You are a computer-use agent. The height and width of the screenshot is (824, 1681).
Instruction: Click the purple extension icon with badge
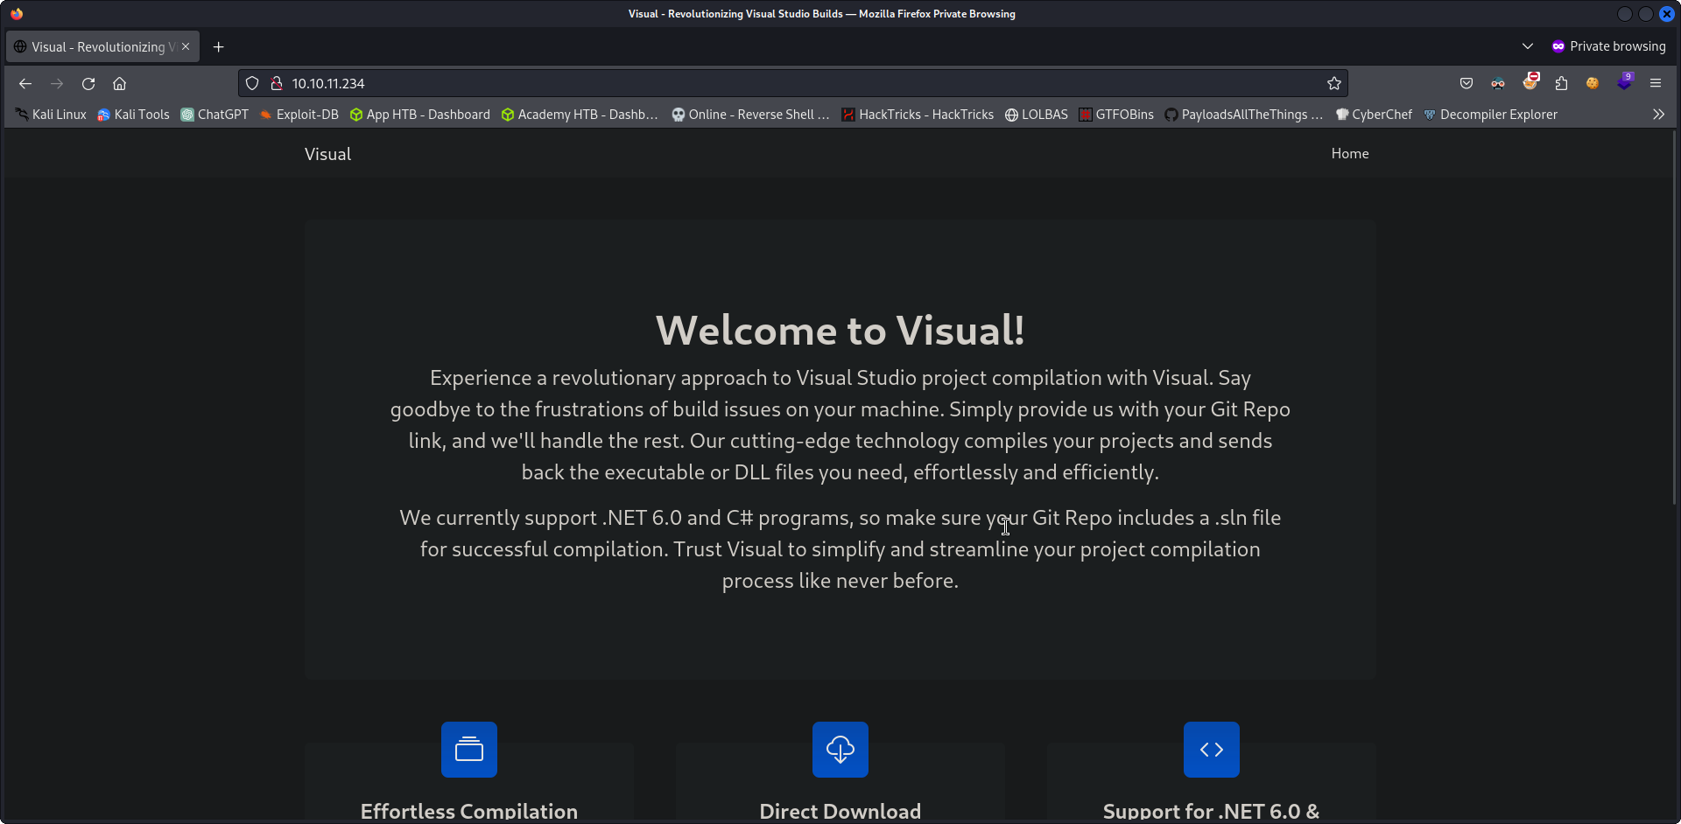(x=1625, y=82)
